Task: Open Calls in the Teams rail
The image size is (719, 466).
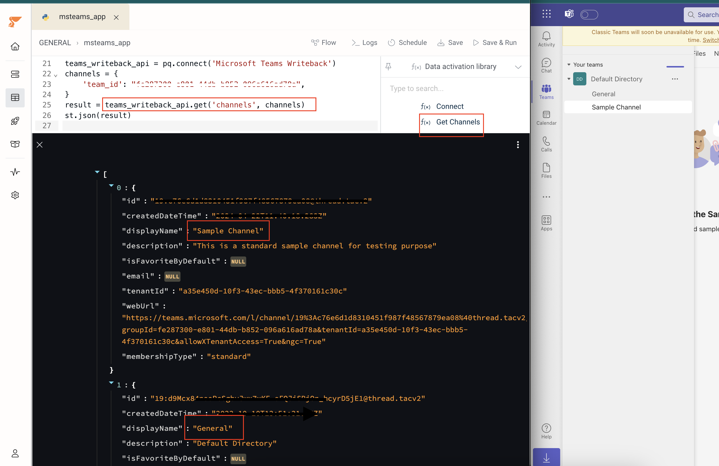Action: pyautogui.click(x=546, y=144)
